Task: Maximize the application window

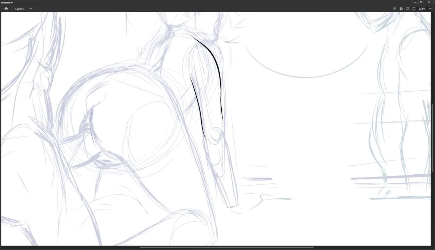Action: (x=421, y=2)
